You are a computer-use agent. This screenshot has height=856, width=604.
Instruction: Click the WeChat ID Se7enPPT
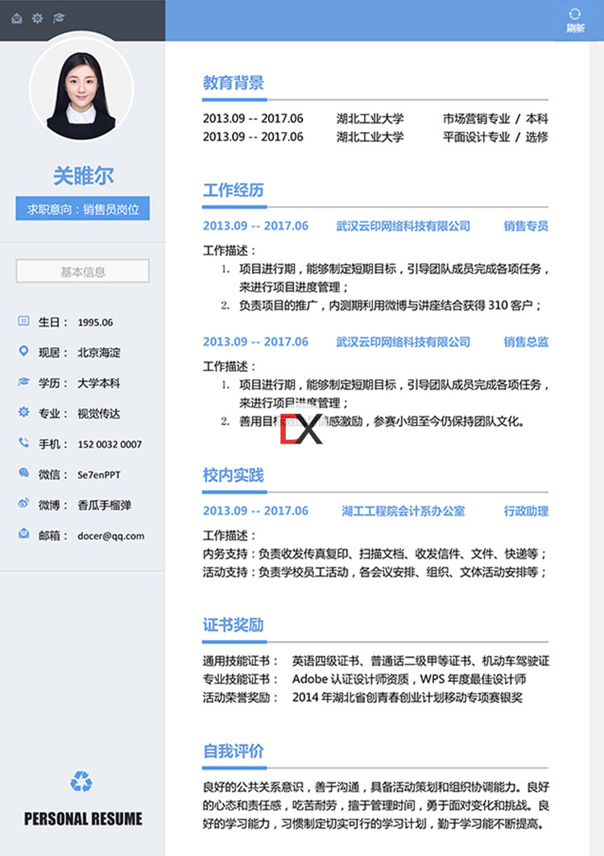click(99, 475)
